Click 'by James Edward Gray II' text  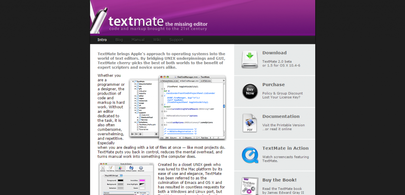[284, 193]
